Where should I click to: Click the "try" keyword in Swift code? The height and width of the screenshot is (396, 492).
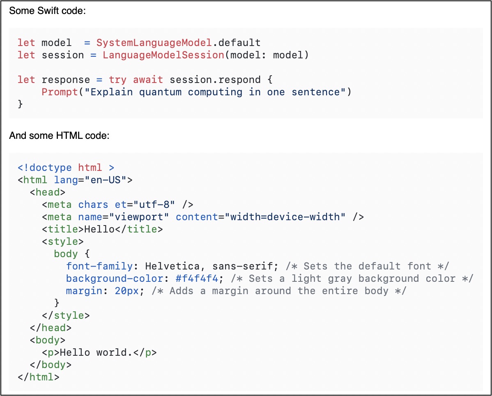tap(117, 80)
